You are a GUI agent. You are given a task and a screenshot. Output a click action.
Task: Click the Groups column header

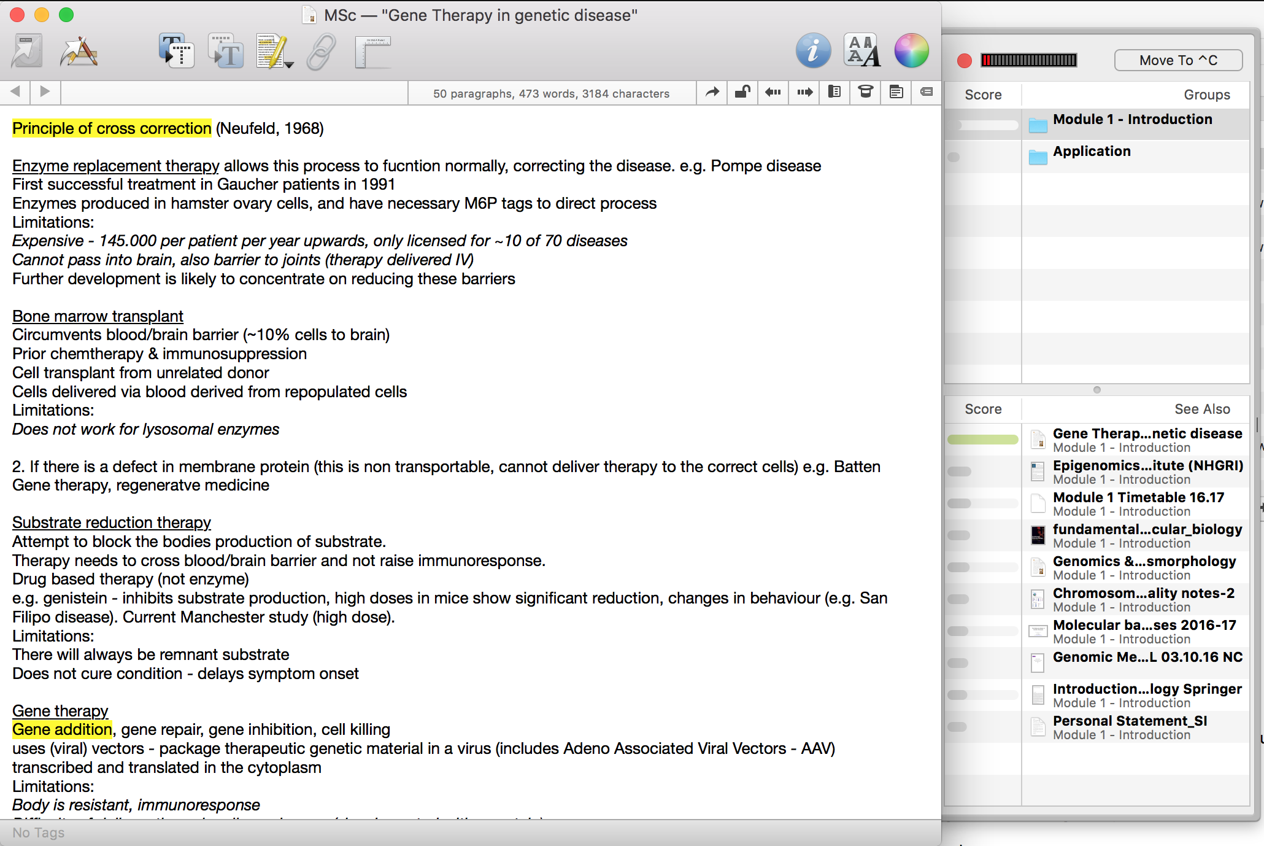1206,95
